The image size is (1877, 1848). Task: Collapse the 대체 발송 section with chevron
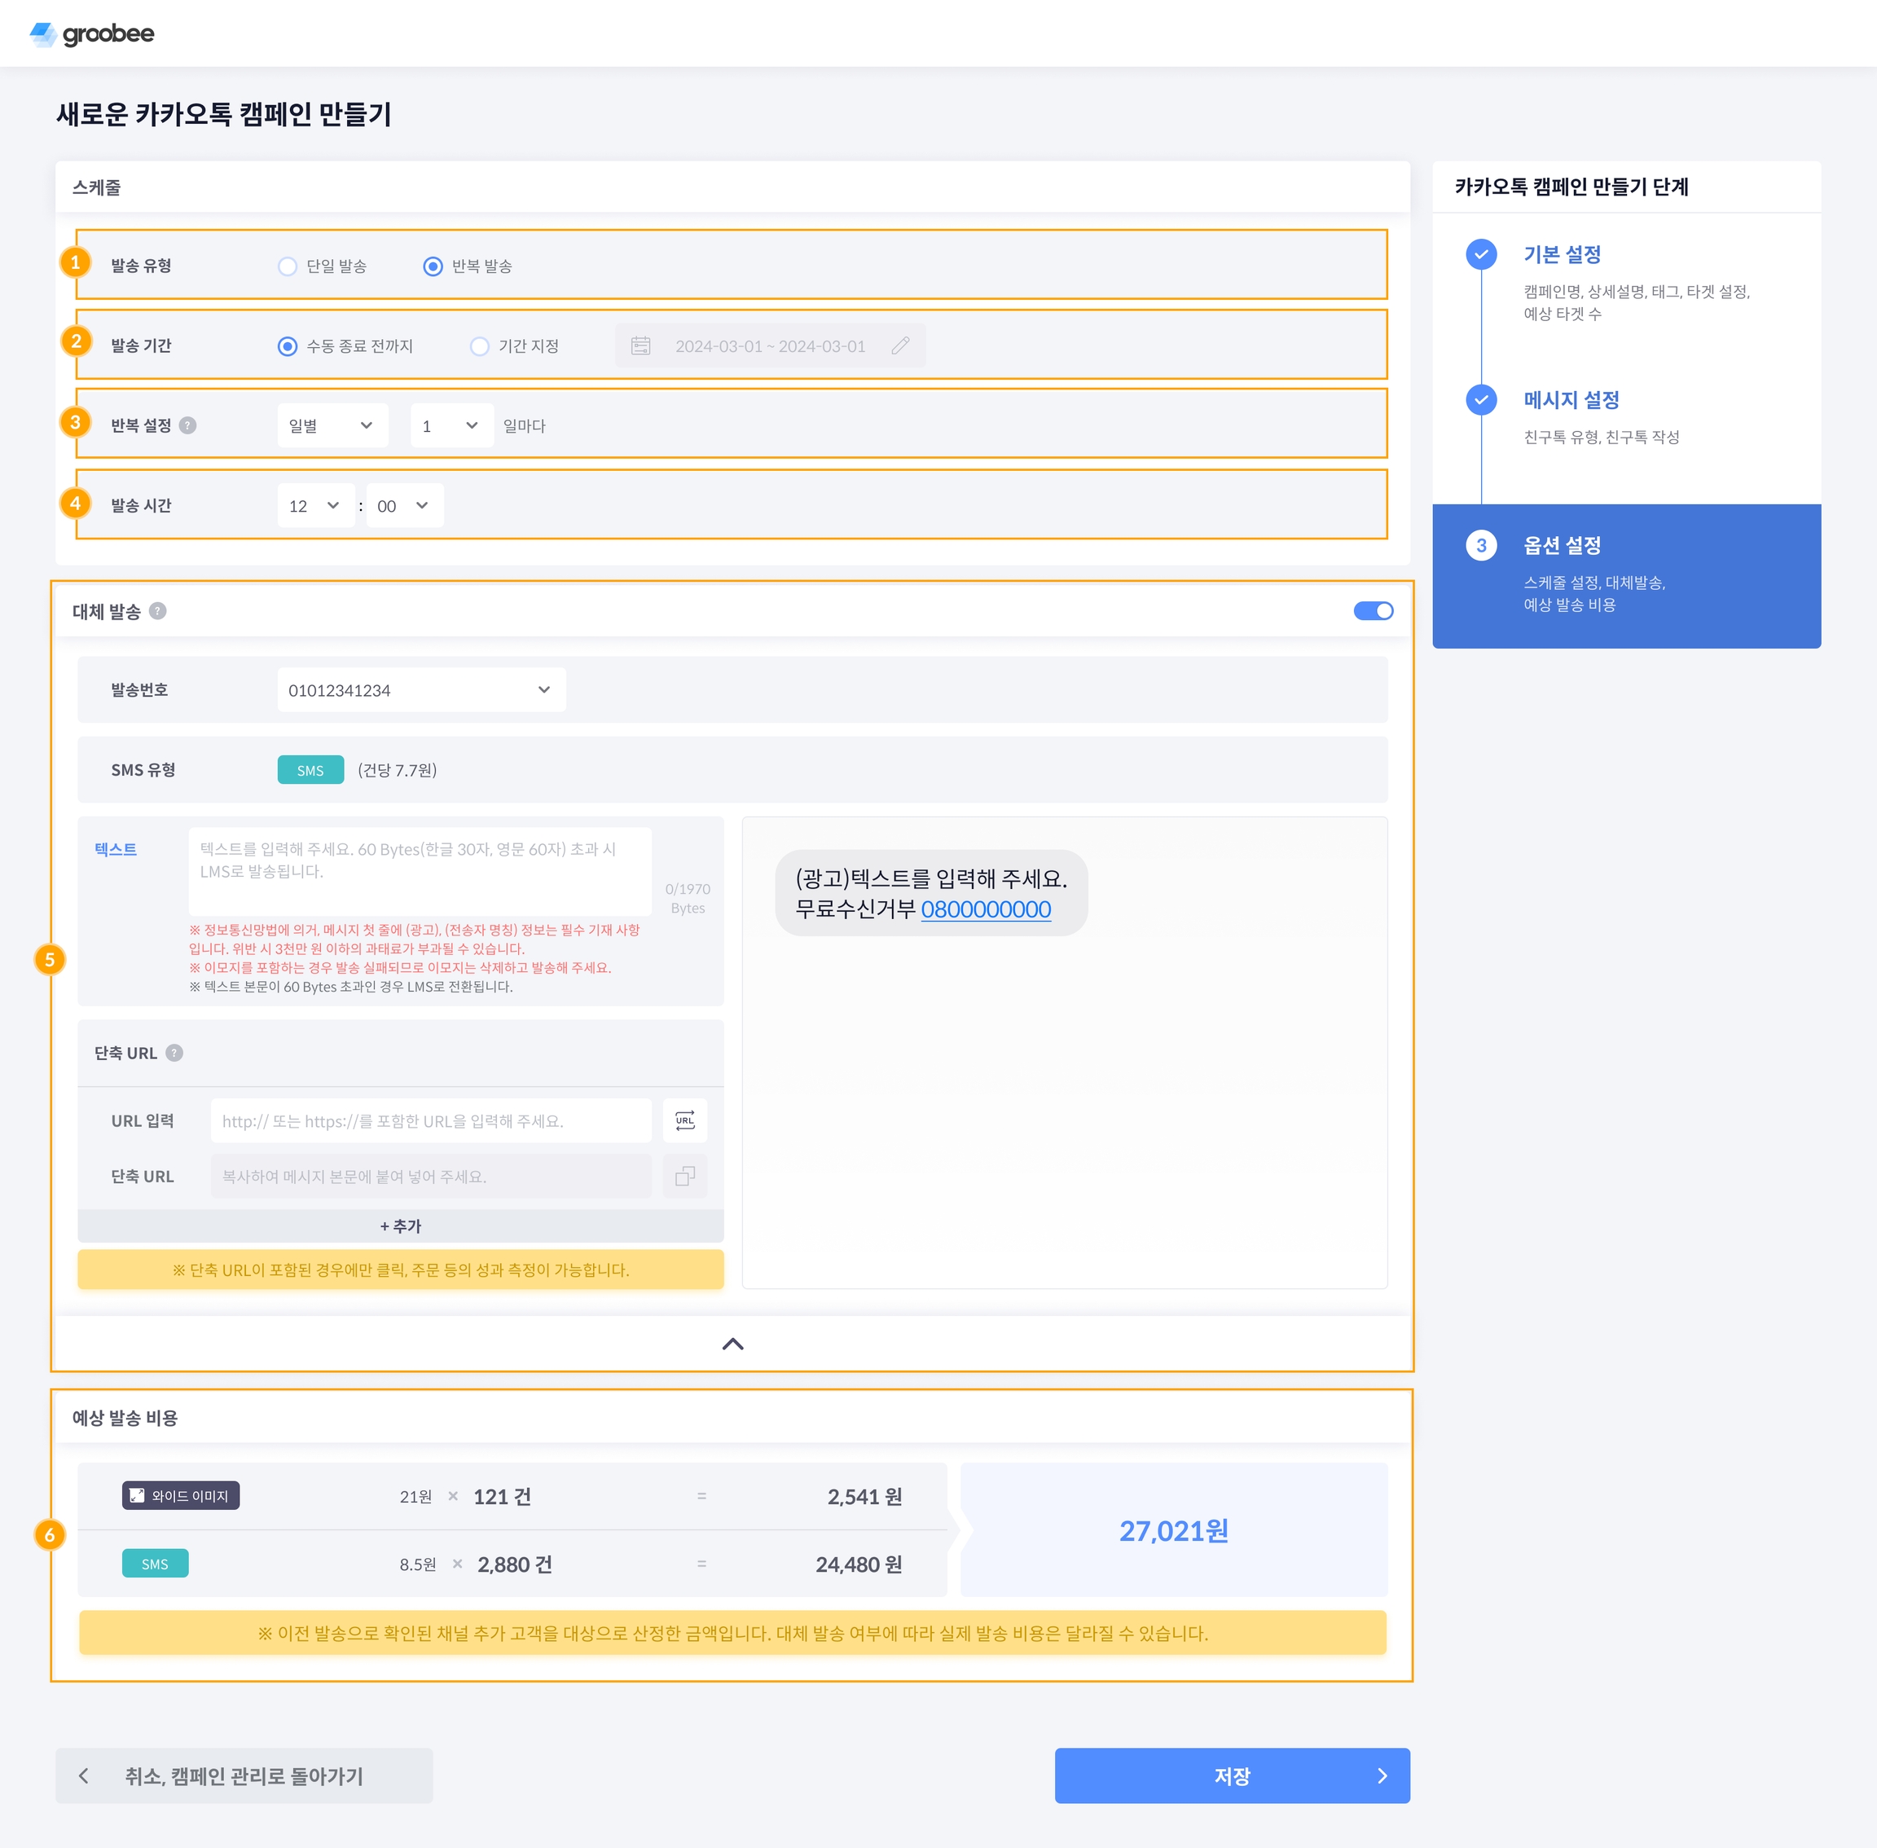click(x=732, y=1344)
